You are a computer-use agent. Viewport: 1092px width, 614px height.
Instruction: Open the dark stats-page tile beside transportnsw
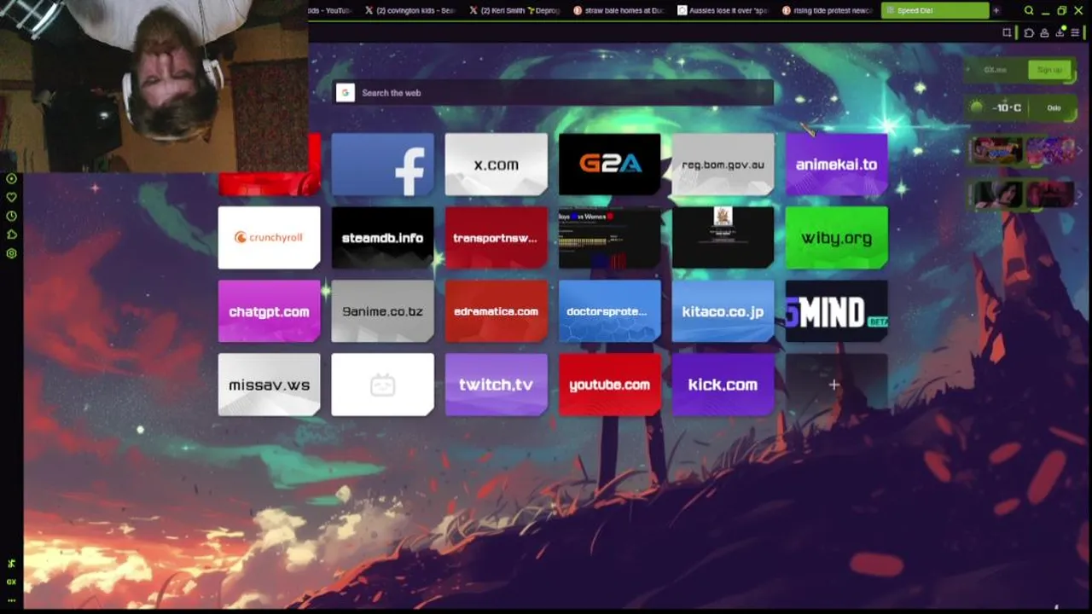click(x=609, y=237)
